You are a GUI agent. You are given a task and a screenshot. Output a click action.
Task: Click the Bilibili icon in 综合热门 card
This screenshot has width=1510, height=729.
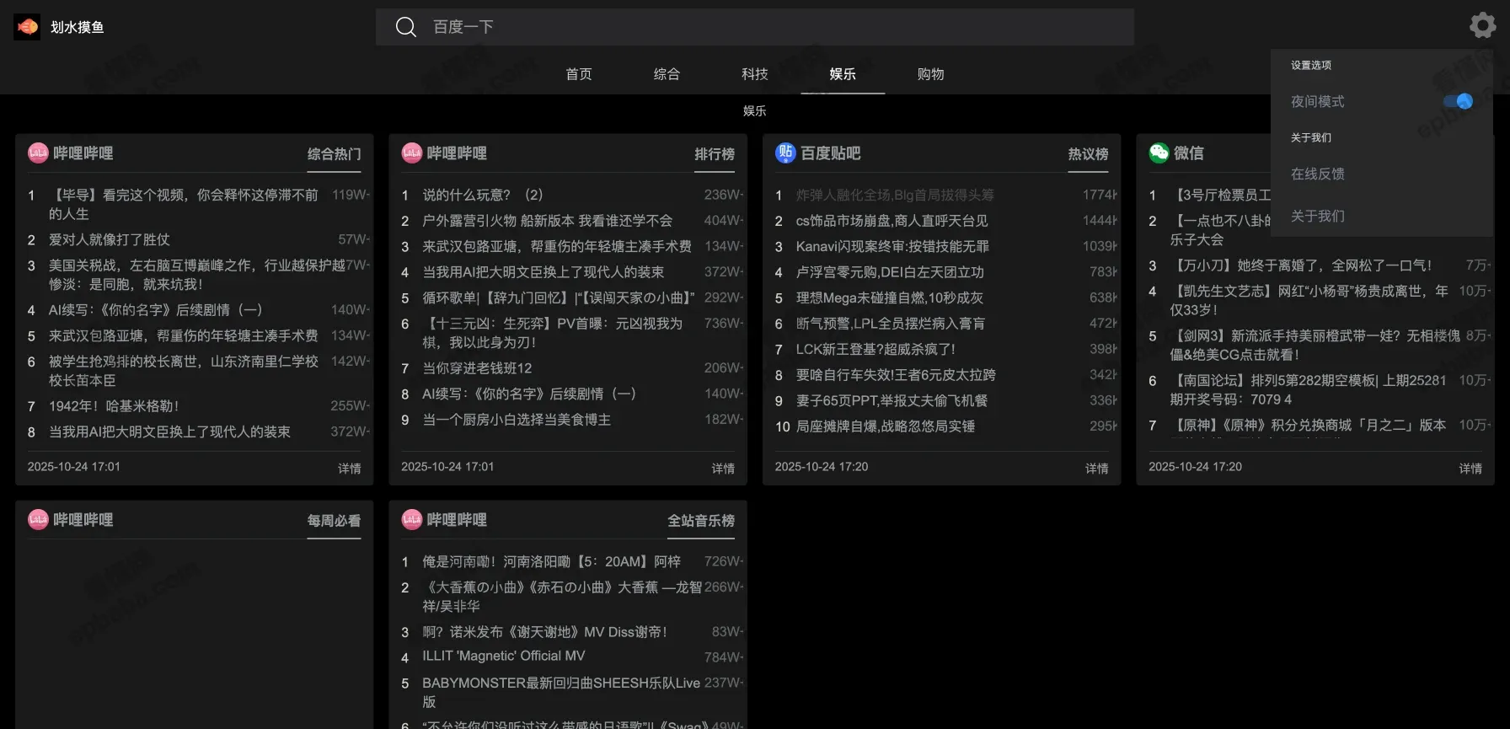(x=38, y=153)
